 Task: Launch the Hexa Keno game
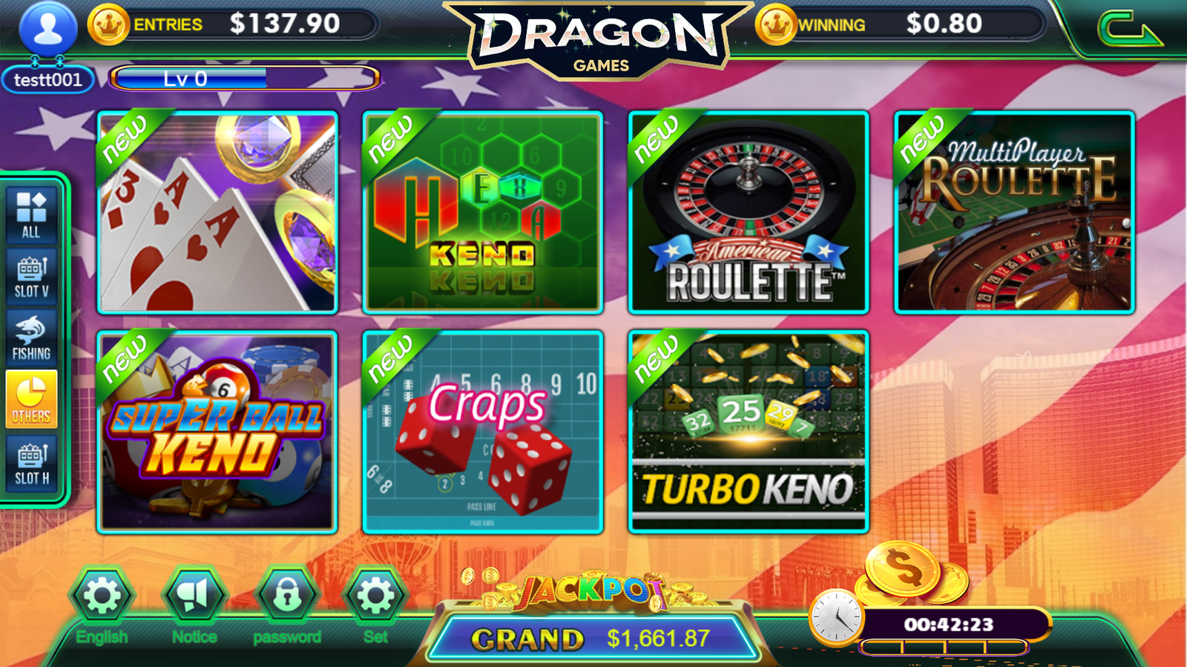[482, 212]
